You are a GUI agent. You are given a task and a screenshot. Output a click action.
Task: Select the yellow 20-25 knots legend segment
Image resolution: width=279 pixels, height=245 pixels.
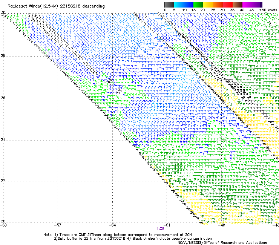point(208,5)
